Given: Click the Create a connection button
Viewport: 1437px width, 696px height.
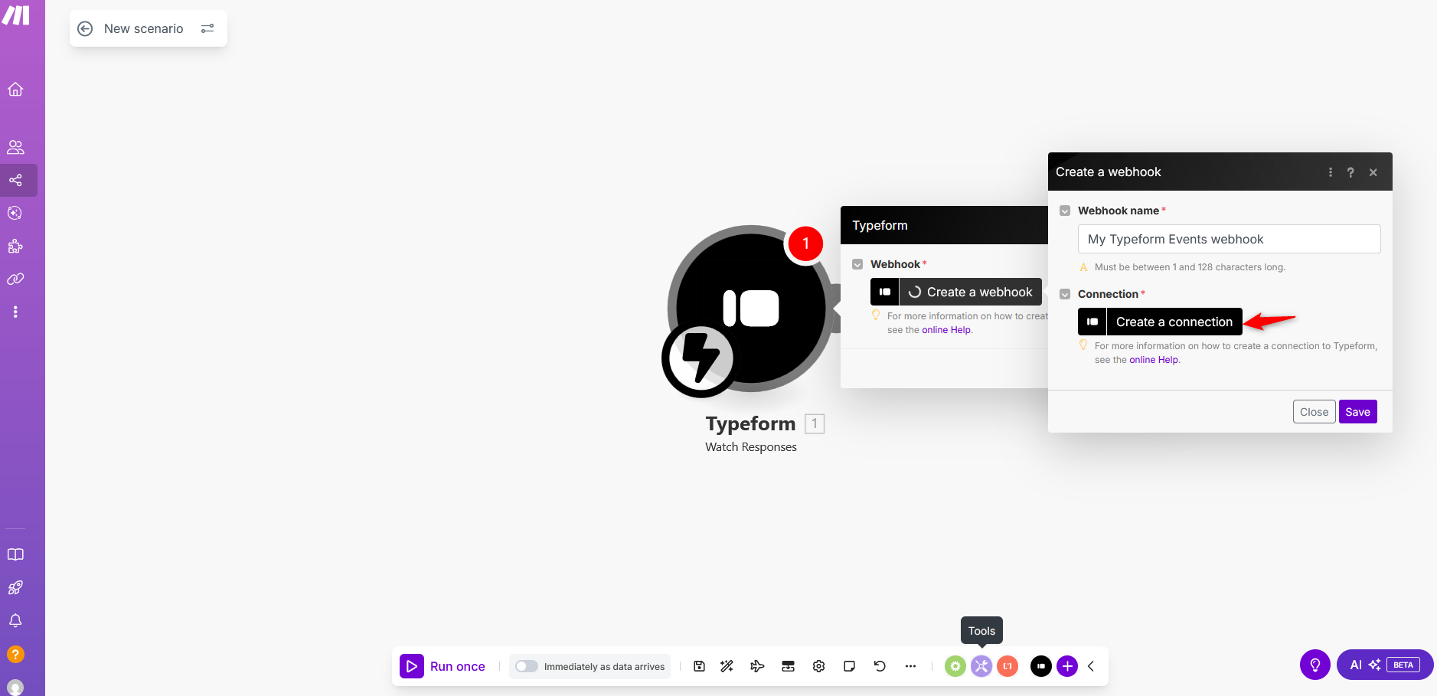Looking at the screenshot, I should (1174, 322).
